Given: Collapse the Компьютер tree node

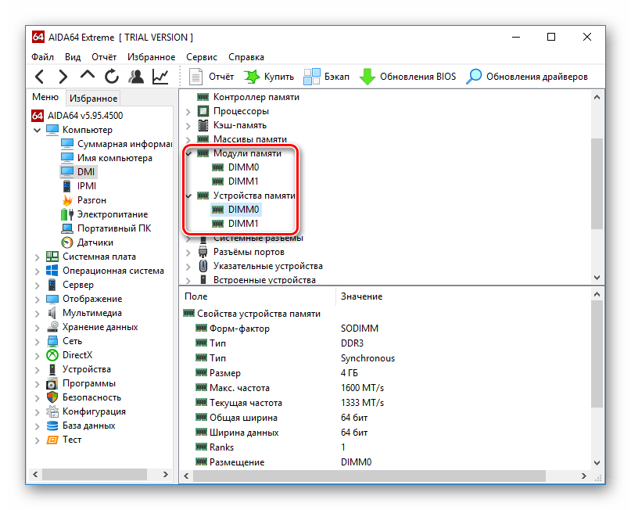Looking at the screenshot, I should pyautogui.click(x=38, y=130).
